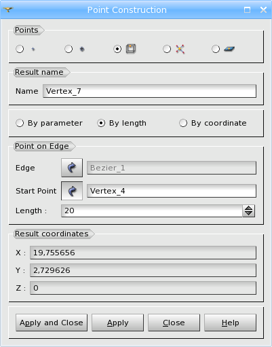The image size is (272, 347).
Task: Select the point by coordinates icon
Action: [33, 49]
